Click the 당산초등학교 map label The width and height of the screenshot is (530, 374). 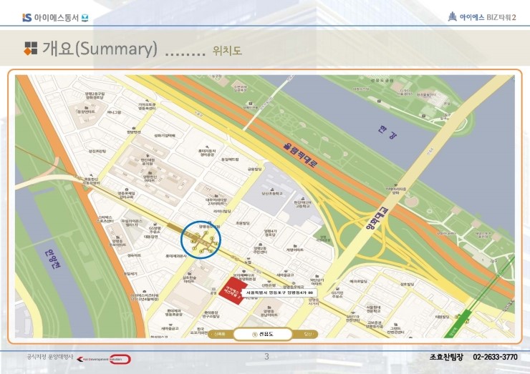[271, 193]
